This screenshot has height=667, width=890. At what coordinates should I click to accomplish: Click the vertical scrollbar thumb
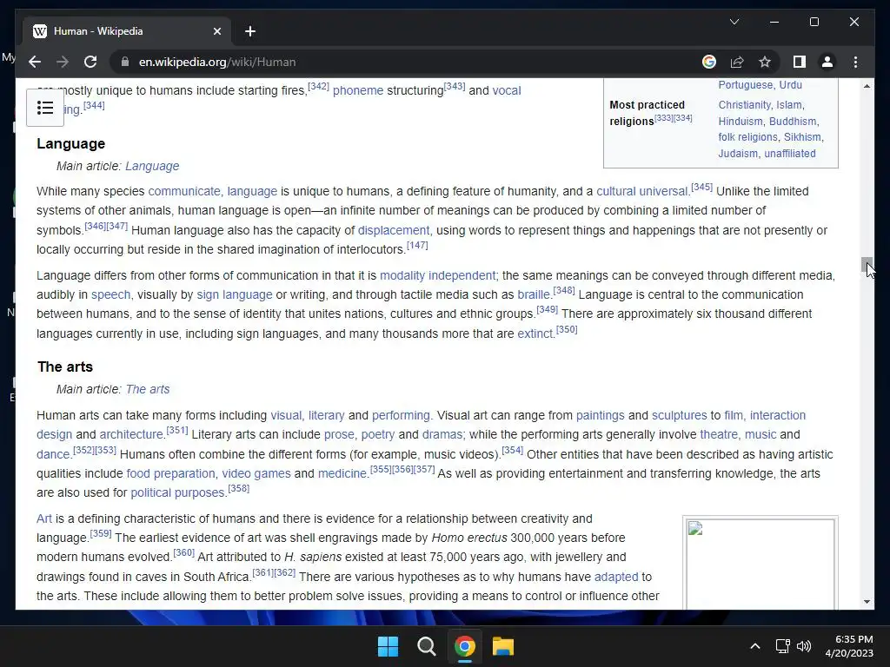pos(867,265)
